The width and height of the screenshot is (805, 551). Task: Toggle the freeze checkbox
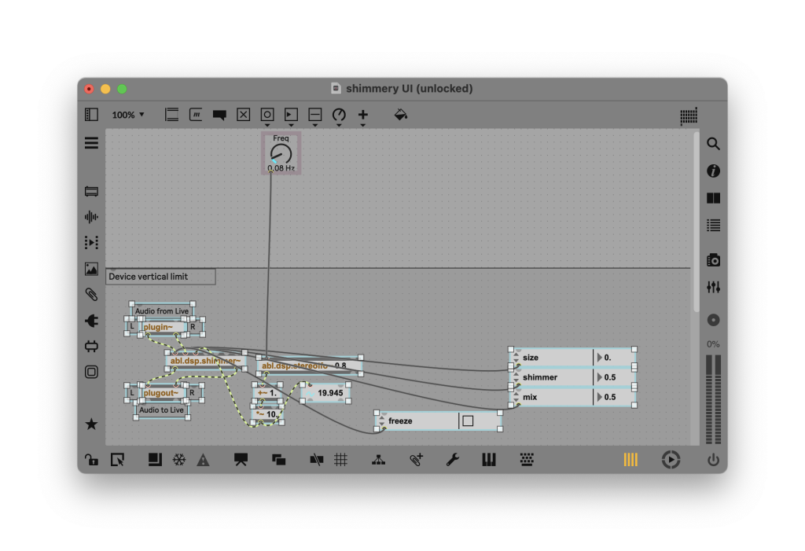[x=468, y=421]
